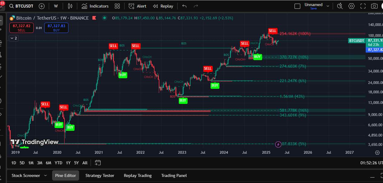Open the Strategy Tester tab
Viewport: 383px width, 183px height.
click(100, 175)
